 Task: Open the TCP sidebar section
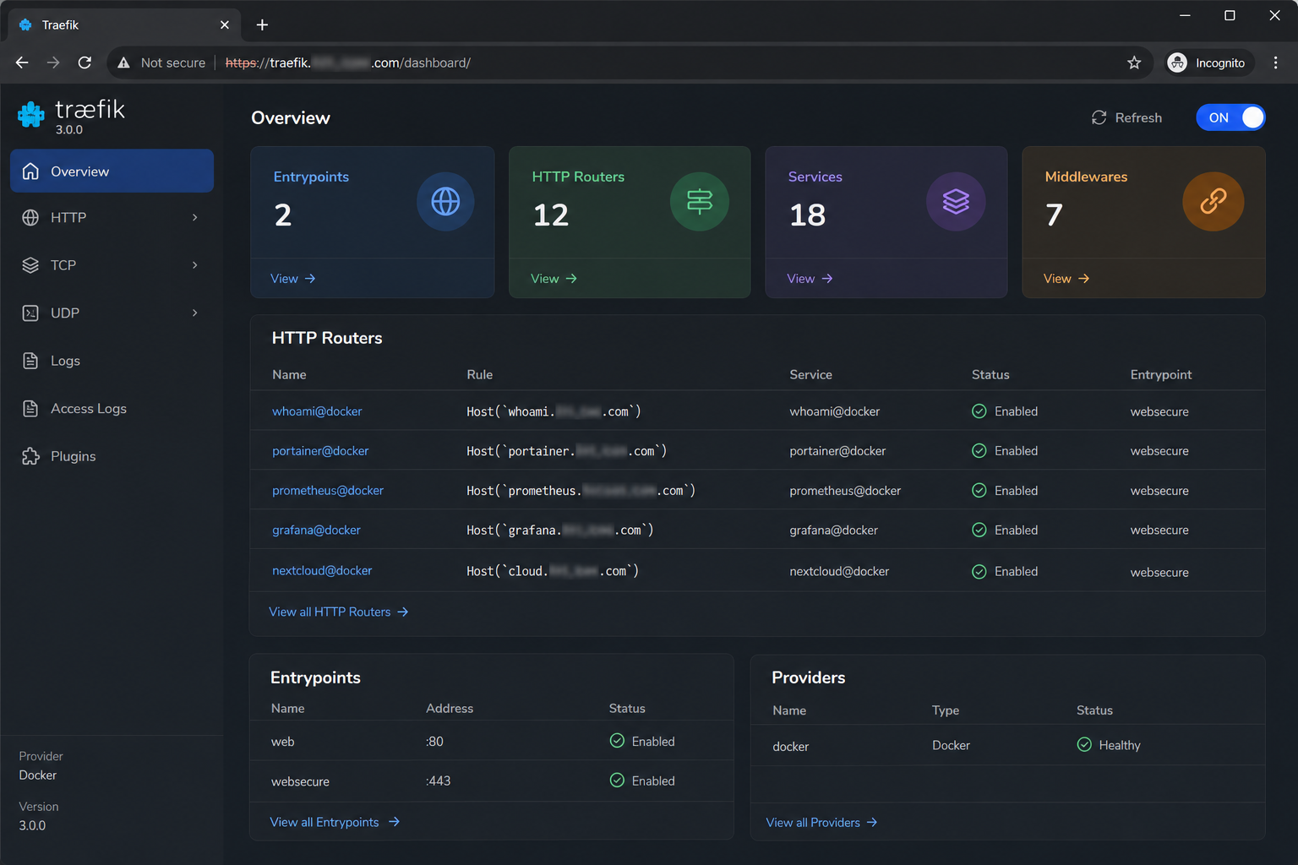(x=112, y=265)
